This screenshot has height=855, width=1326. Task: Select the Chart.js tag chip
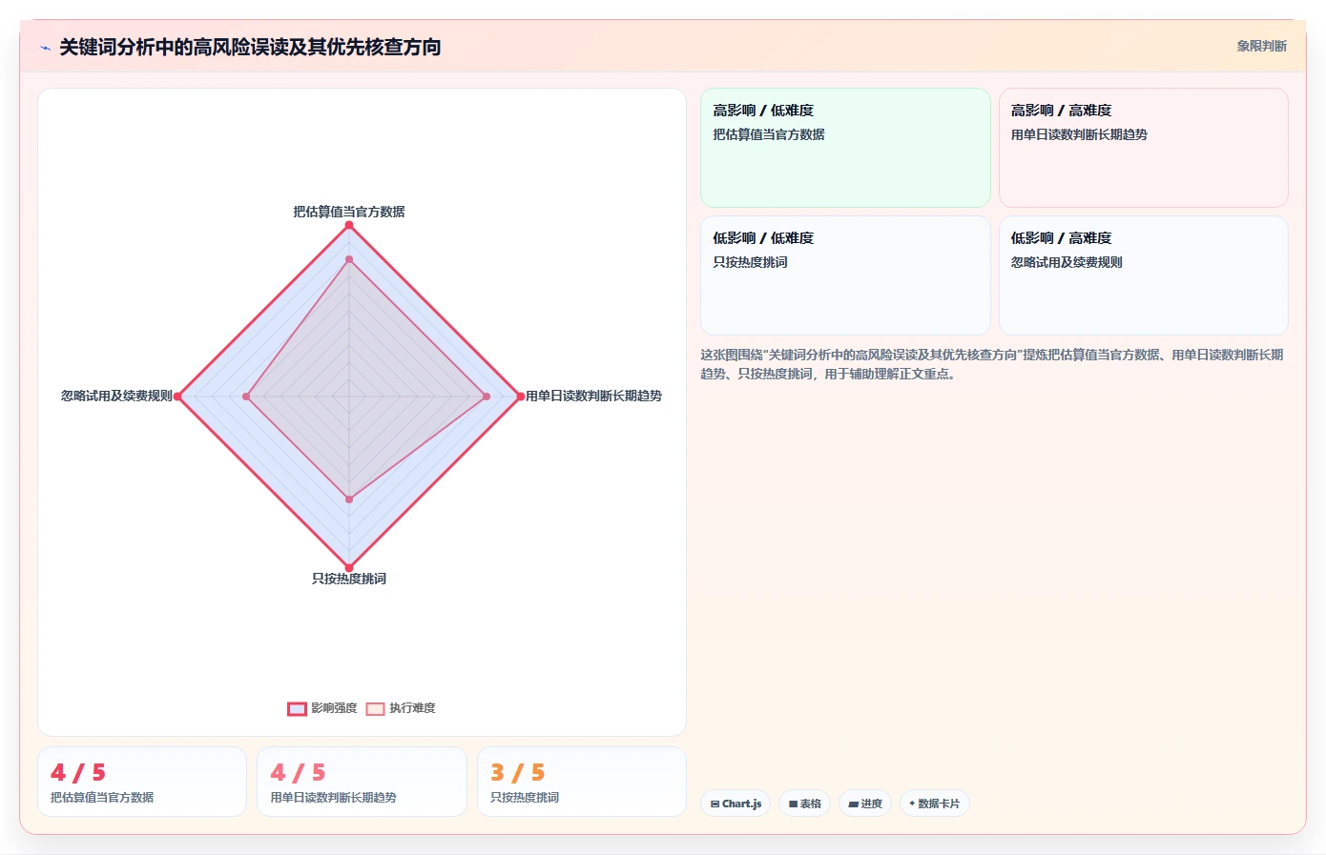[x=736, y=804]
